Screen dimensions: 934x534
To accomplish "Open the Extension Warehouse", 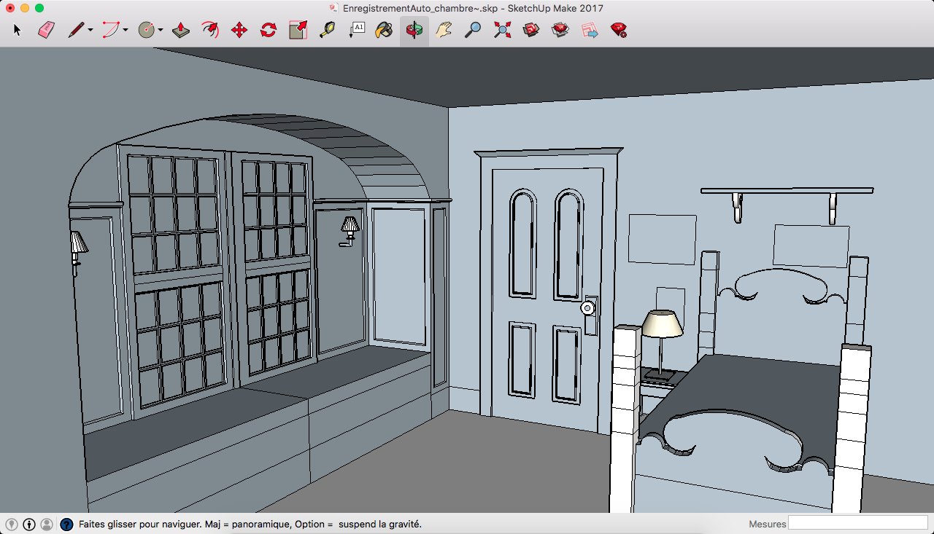I will [619, 30].
